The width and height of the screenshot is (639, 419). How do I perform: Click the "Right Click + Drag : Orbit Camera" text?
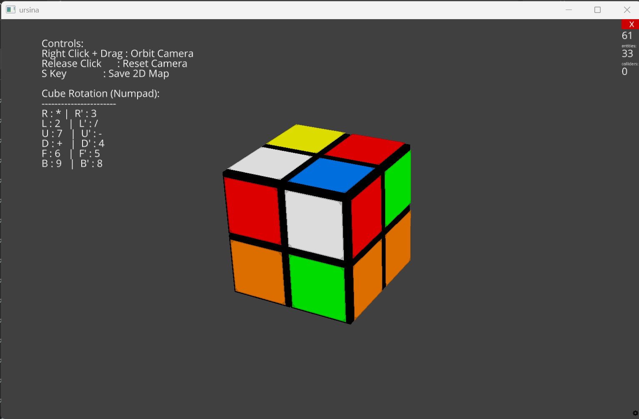click(x=117, y=54)
